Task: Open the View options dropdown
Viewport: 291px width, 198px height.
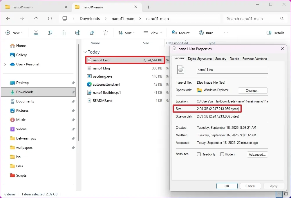Action: (x=153, y=32)
